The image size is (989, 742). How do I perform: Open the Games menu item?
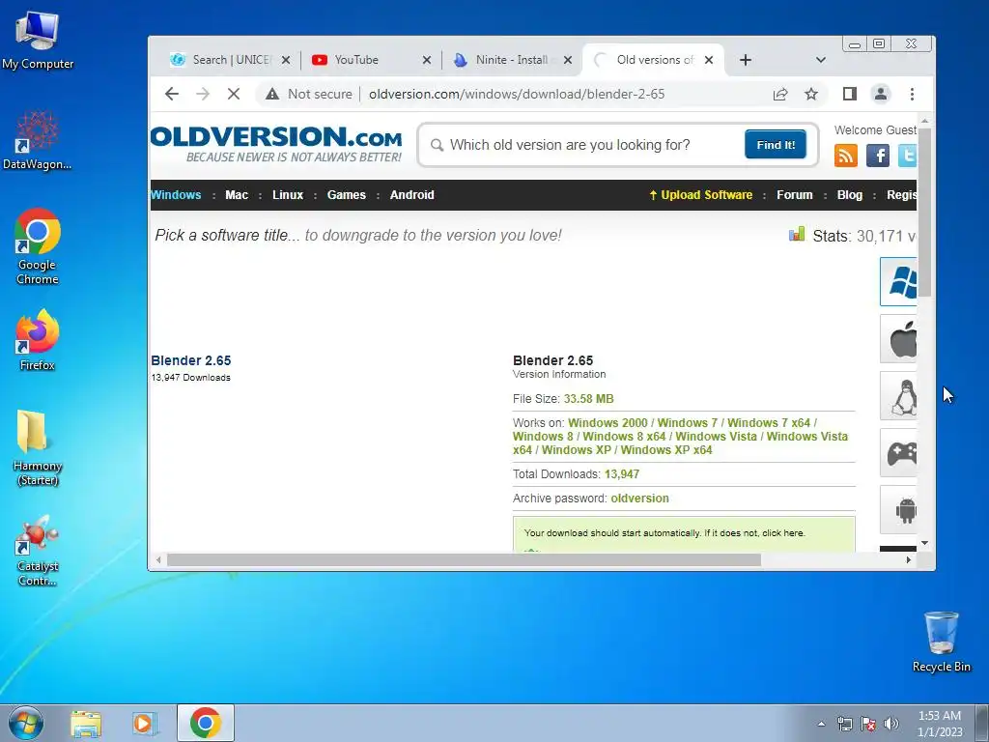click(347, 195)
